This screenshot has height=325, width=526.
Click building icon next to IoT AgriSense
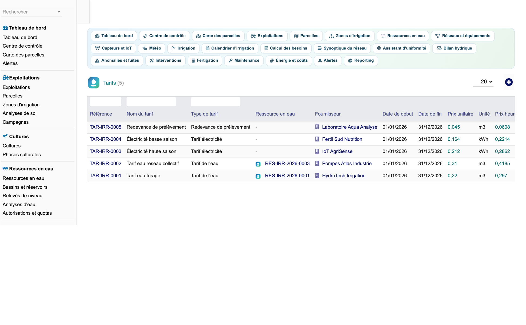tap(317, 151)
